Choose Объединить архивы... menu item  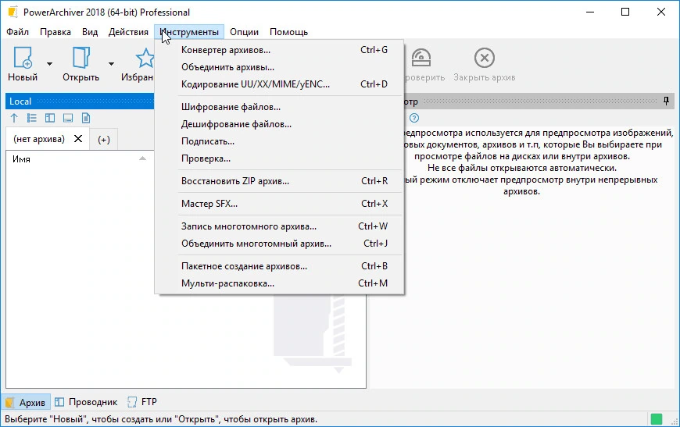coord(279,67)
